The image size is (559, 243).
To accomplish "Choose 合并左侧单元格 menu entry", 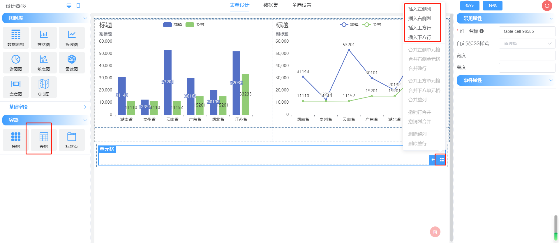I will [x=424, y=50].
